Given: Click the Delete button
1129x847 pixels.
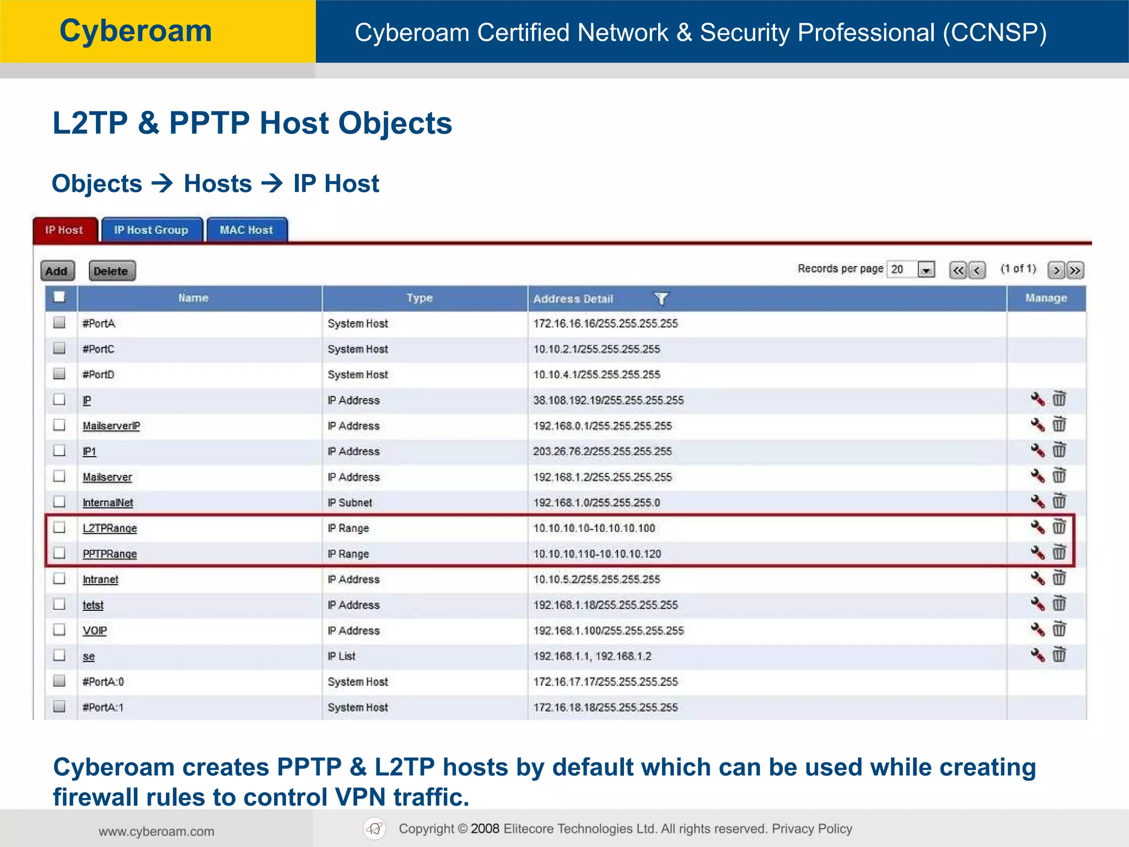Looking at the screenshot, I should [111, 271].
